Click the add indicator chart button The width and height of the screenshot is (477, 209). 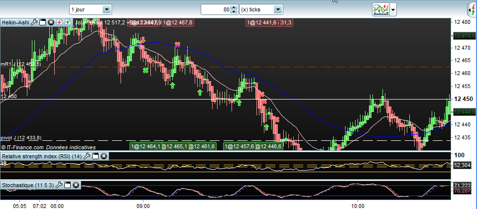(x=380, y=9)
